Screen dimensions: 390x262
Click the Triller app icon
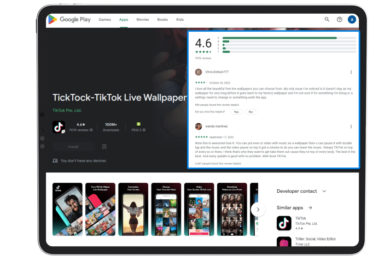[284, 241]
